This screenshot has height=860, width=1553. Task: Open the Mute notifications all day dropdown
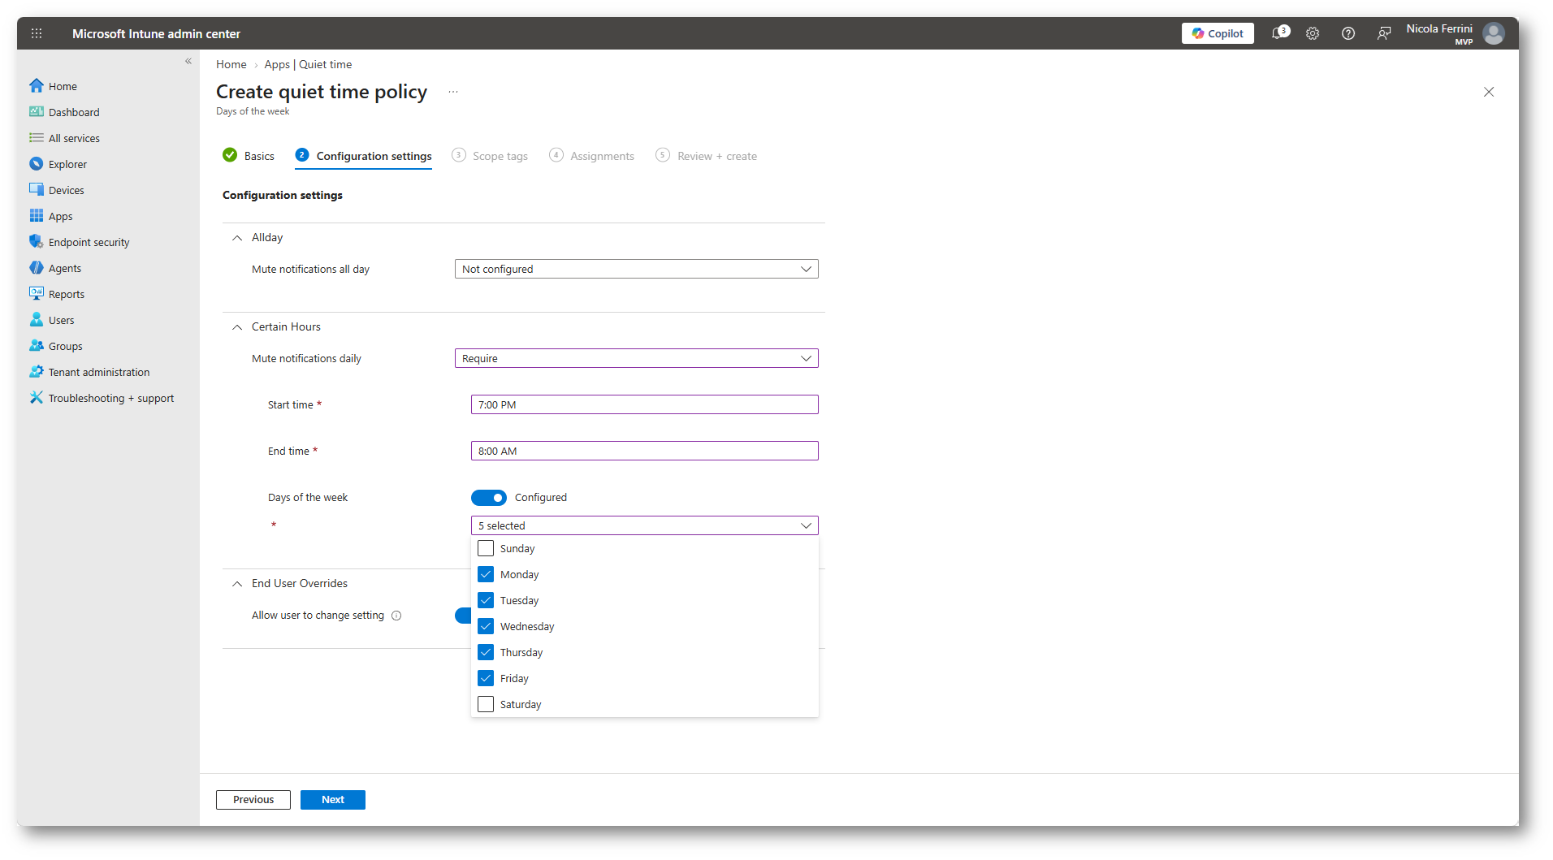click(637, 269)
